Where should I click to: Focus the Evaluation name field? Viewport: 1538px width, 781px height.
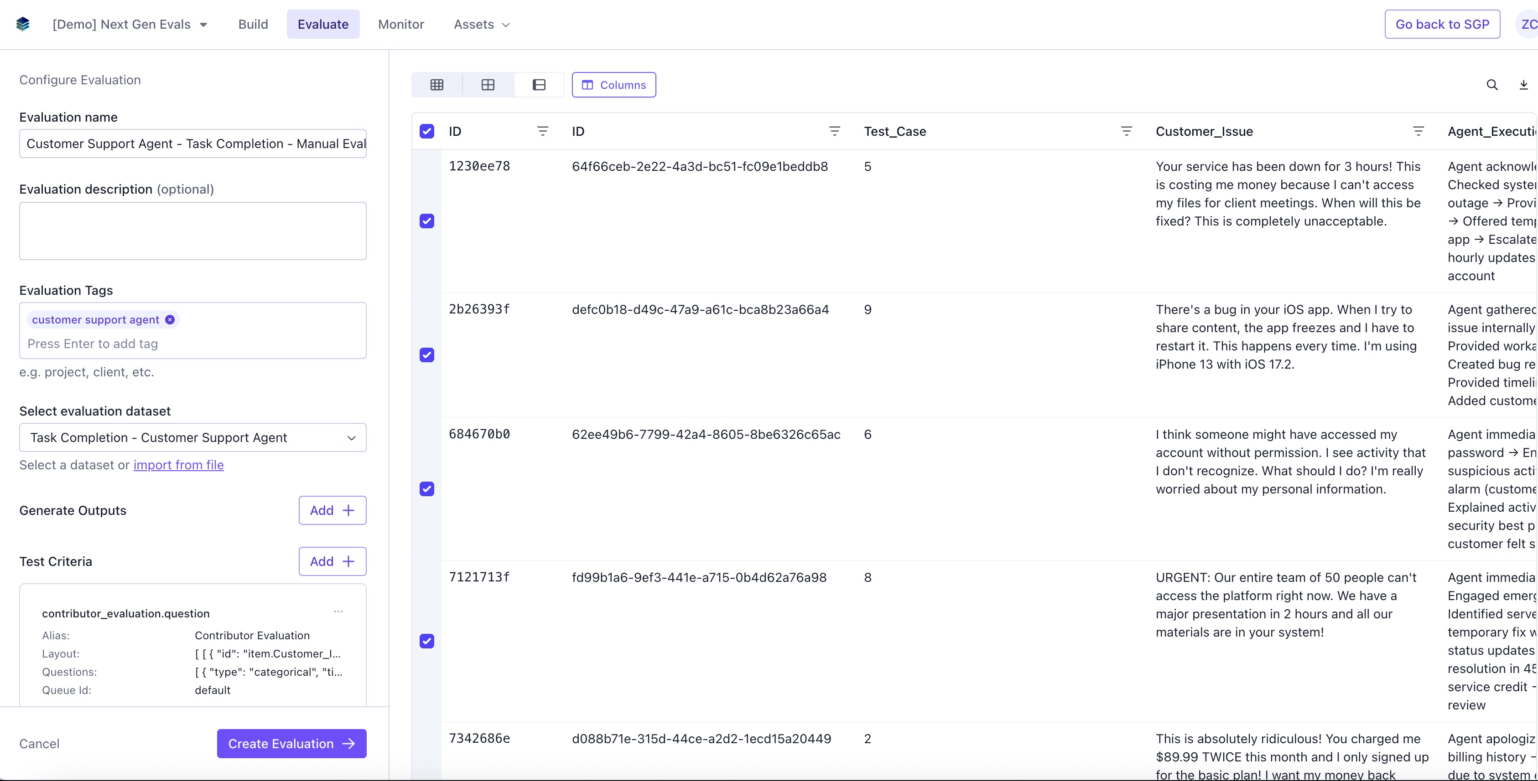193,144
